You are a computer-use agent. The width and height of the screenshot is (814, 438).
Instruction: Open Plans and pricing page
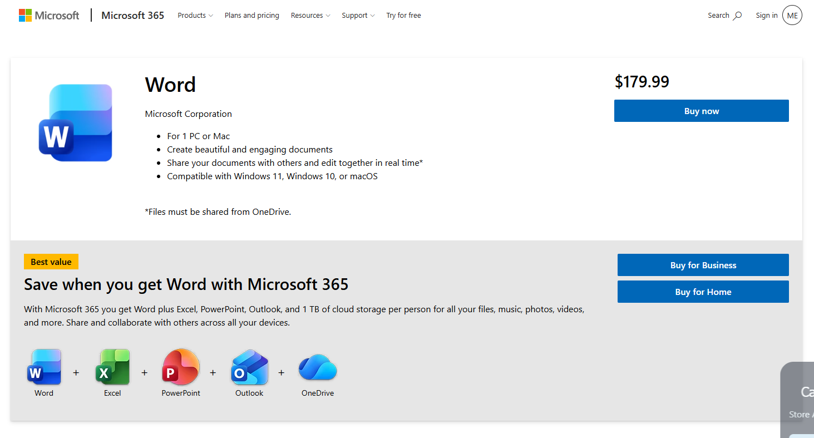point(252,16)
